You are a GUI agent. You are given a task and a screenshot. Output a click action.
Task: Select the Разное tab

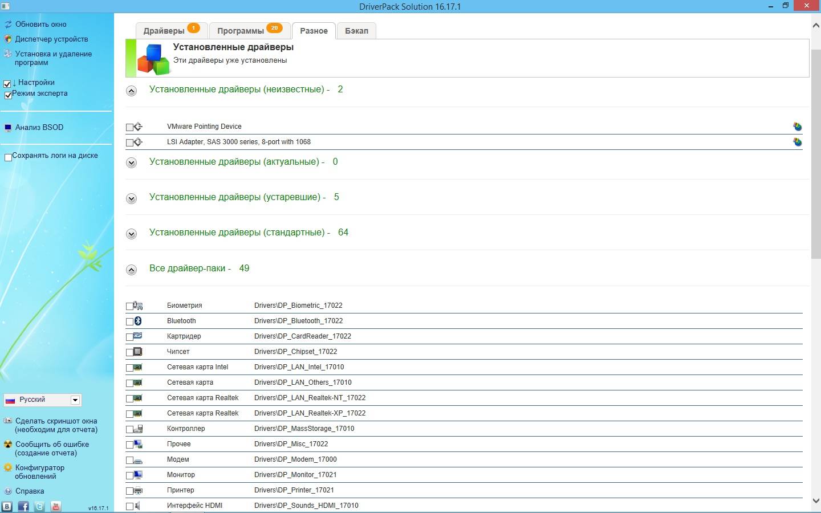[314, 31]
